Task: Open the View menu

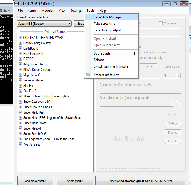Action: tap(62, 11)
